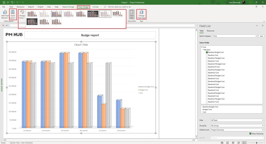Check the Baseline7 Cost field

pyautogui.click(x=207, y=102)
